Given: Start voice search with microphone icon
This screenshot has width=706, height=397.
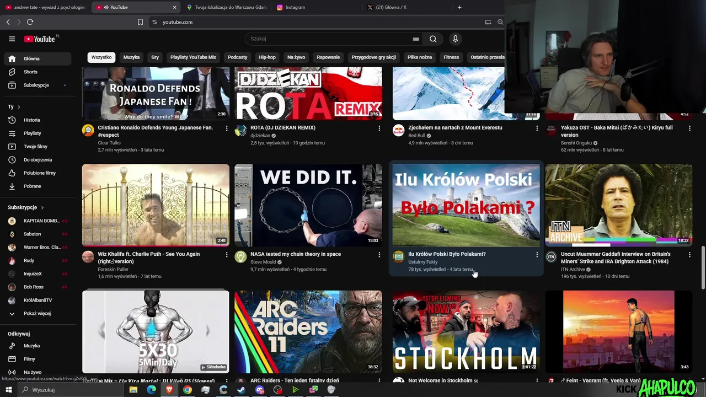Looking at the screenshot, I should pos(455,39).
